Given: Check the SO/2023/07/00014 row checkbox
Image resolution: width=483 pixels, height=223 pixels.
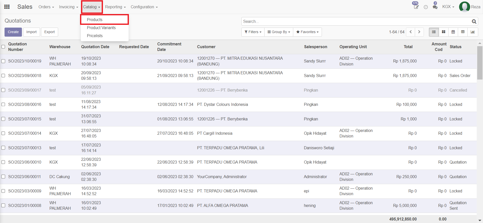Looking at the screenshot, I should 3,133.
